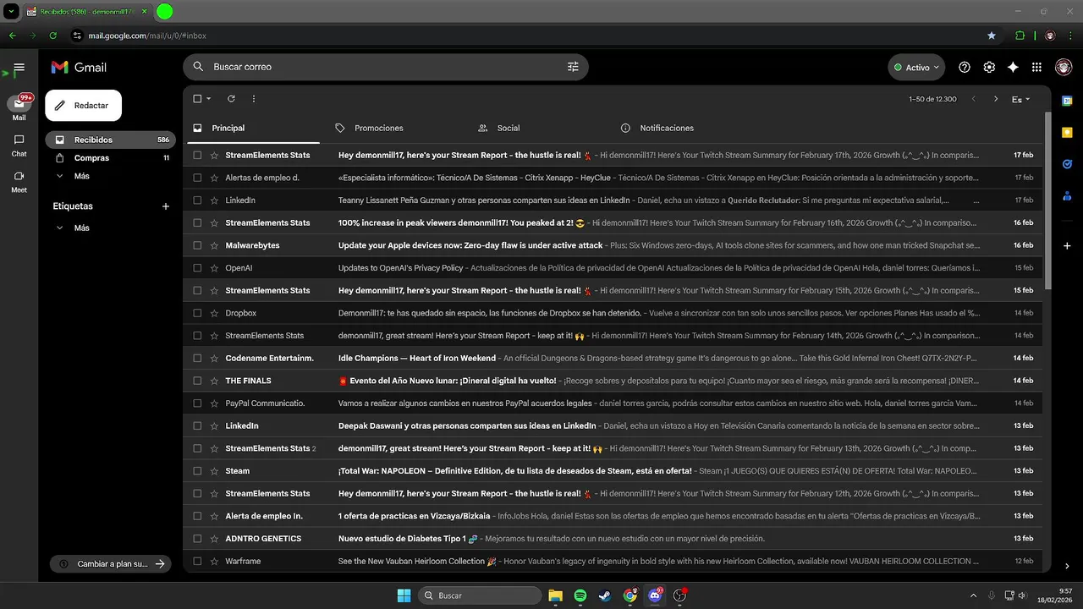Viewport: 1083px width, 609px height.
Task: Bookmark this page star icon
Action: pyautogui.click(x=992, y=36)
